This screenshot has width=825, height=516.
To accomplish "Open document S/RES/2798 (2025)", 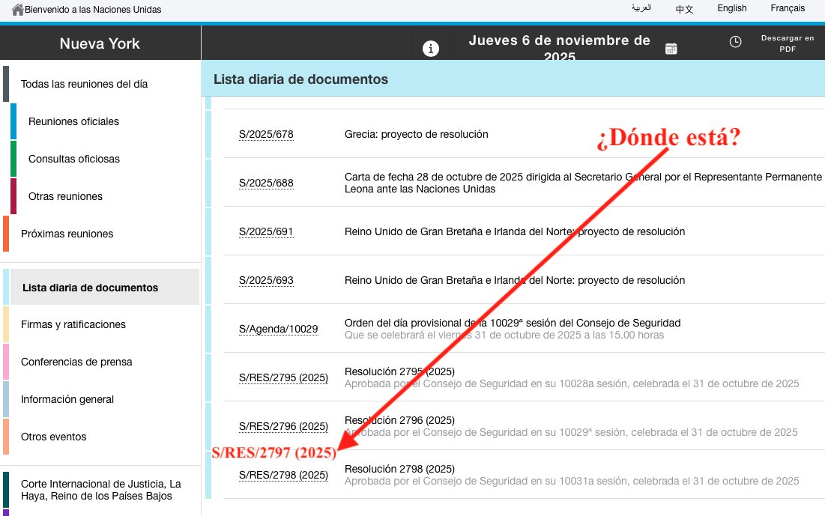I will 283,475.
